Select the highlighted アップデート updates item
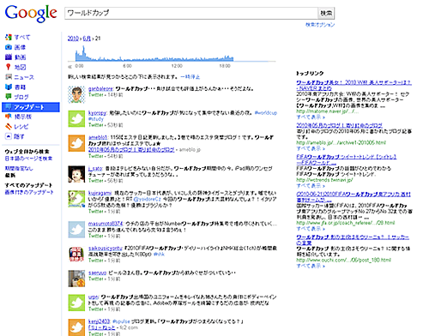This screenshot has width=429, height=336. click(x=31, y=107)
